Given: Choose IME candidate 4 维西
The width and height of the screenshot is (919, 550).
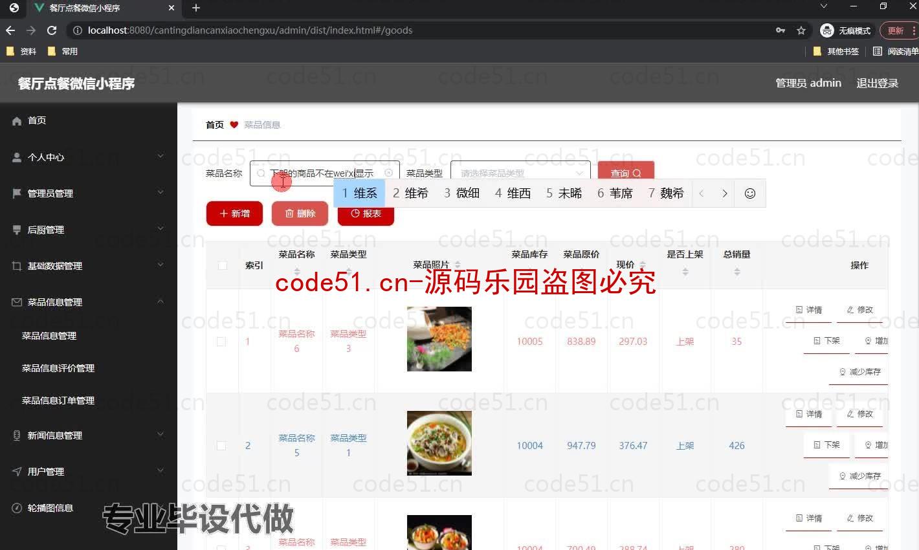Looking at the screenshot, I should [x=513, y=193].
